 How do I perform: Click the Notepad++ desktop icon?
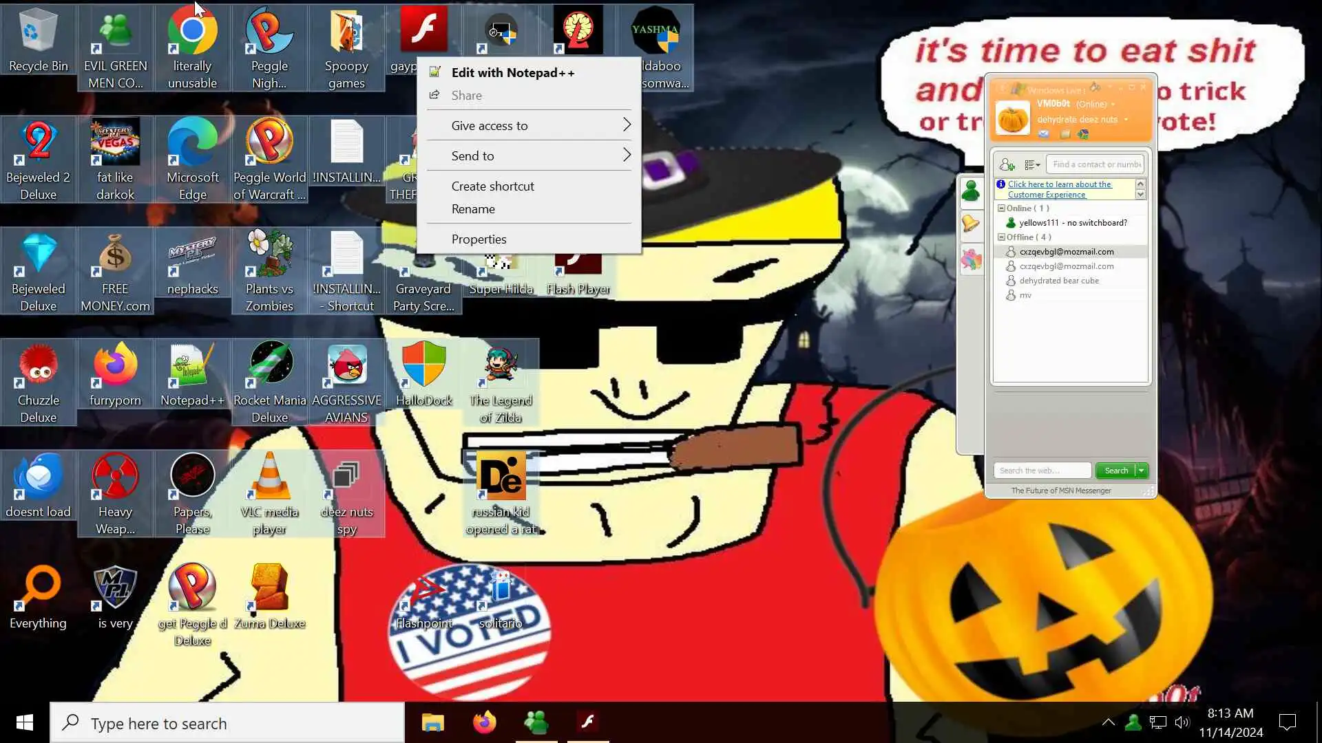[192, 382]
